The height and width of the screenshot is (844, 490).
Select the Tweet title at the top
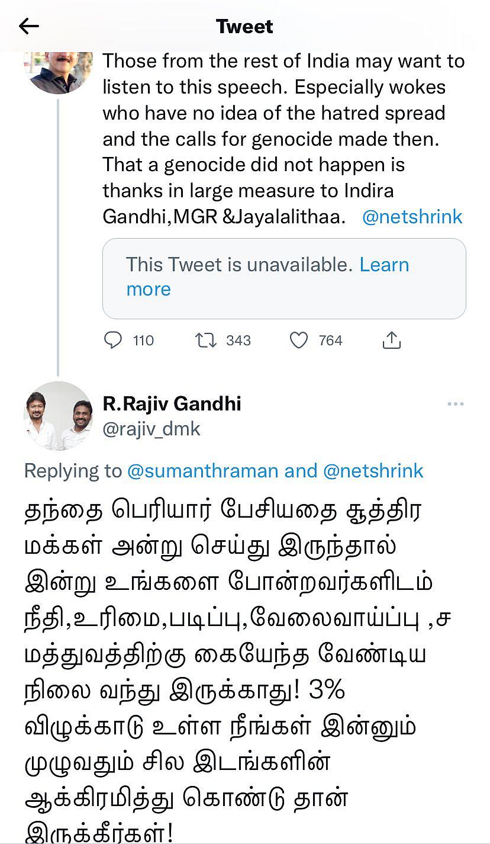pyautogui.click(x=244, y=26)
